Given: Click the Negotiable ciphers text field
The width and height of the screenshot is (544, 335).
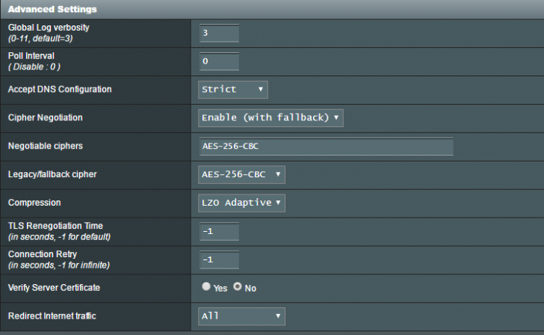Looking at the screenshot, I should pyautogui.click(x=326, y=147).
